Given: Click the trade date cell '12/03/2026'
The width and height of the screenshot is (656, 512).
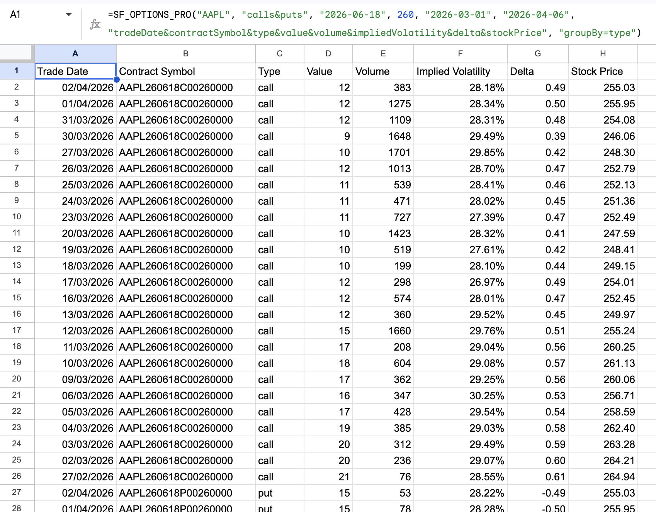Looking at the screenshot, I should [75, 331].
